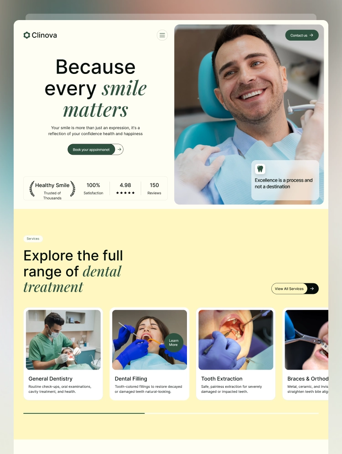Screen dimensions: 342x454
Task: Open the Braces & Orthodontics card
Action: [x=306, y=354]
